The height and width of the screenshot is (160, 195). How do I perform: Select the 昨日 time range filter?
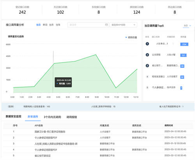coord(45,25)
